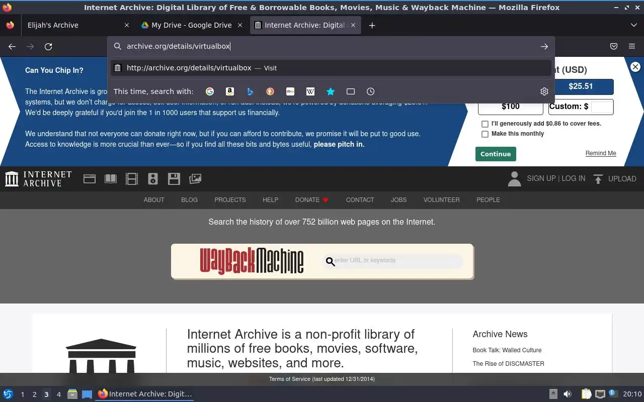
Task: Close the Google Drive tab
Action: [x=240, y=25]
